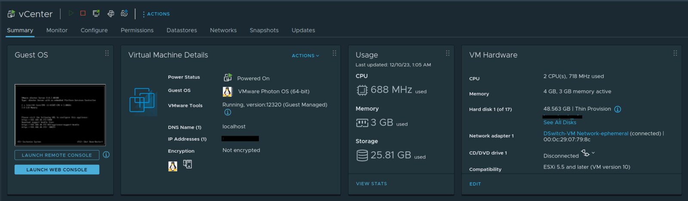Click the penguin icon below Encryption
This screenshot has width=688, height=201.
[x=173, y=166]
